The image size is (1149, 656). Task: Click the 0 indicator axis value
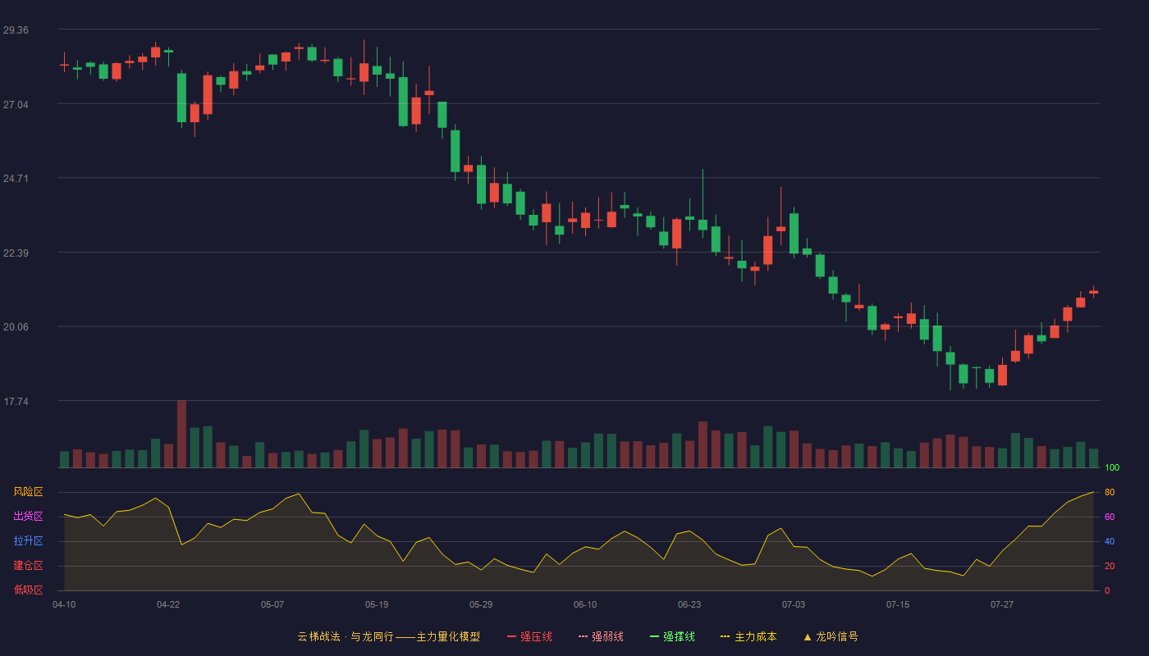[x=1107, y=591]
